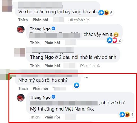Click the verified badge beside the first Thang Ngo name

(x=54, y=29)
